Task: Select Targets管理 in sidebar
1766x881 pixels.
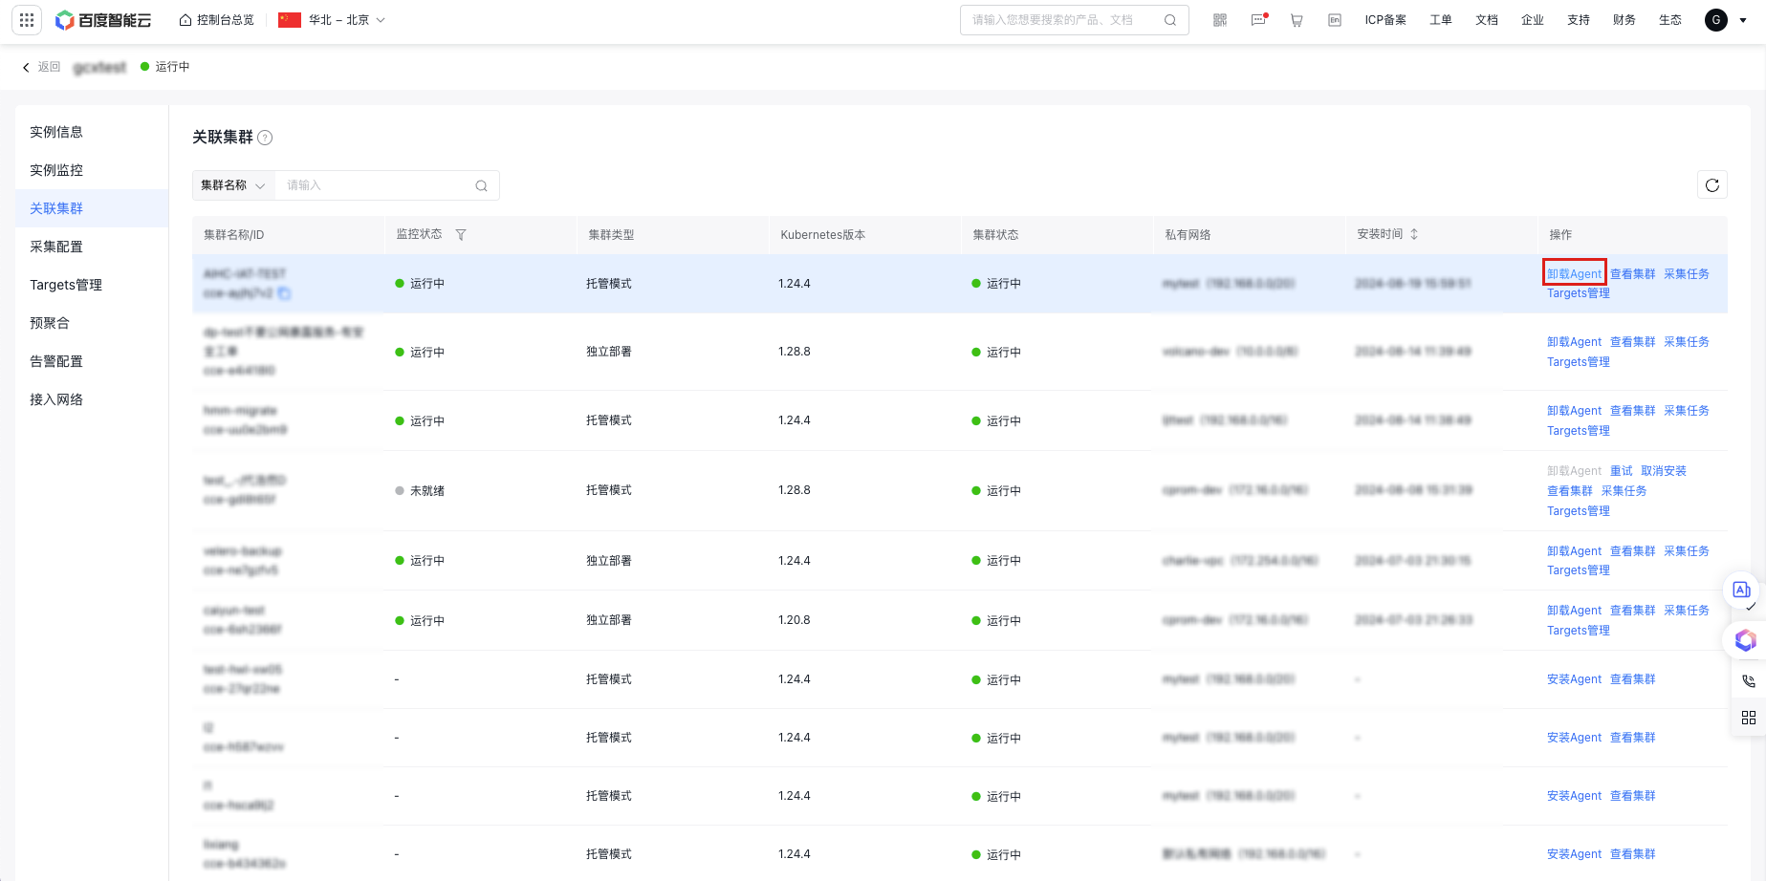Action: coord(92,285)
